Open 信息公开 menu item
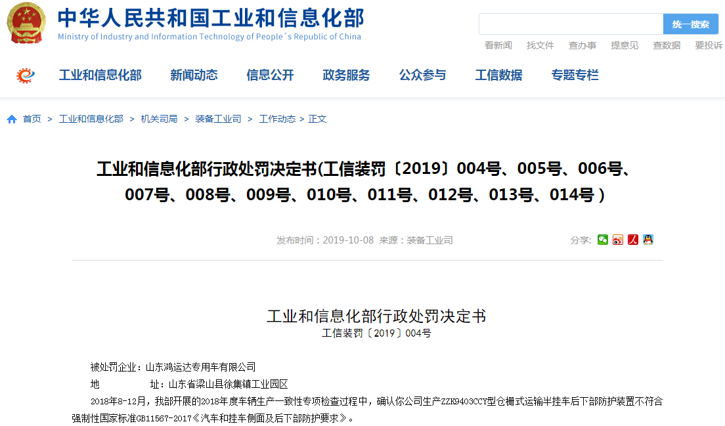725x426 pixels. point(270,75)
